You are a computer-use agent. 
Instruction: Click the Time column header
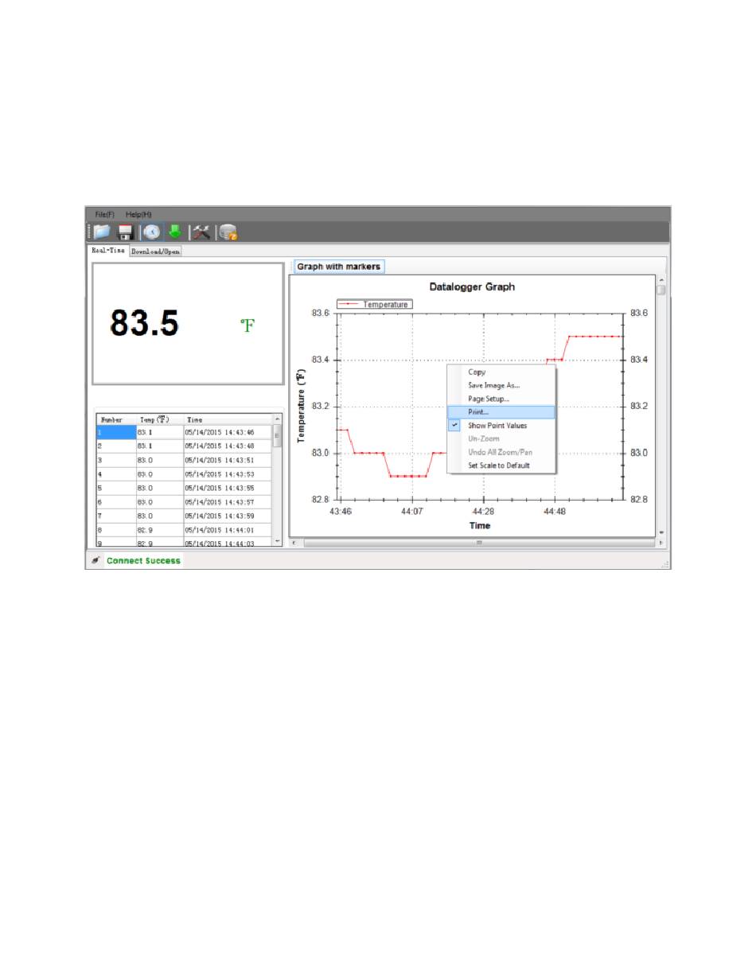tap(228, 419)
